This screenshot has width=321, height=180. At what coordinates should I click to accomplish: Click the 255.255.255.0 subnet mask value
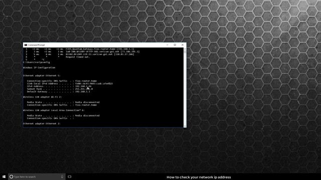pyautogui.click(x=84, y=89)
